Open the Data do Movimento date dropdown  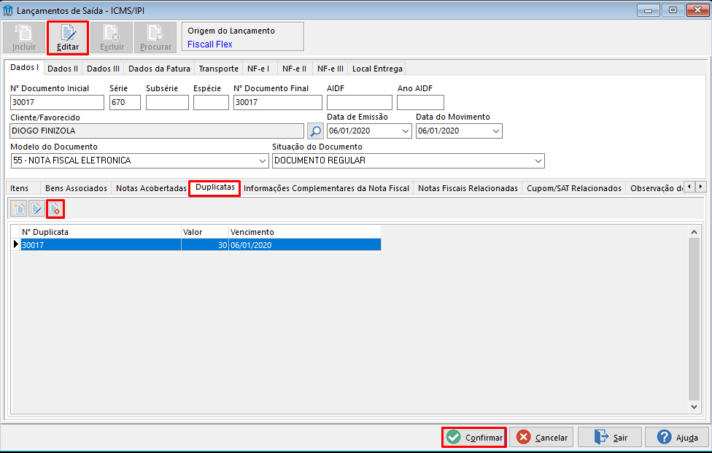click(x=496, y=131)
